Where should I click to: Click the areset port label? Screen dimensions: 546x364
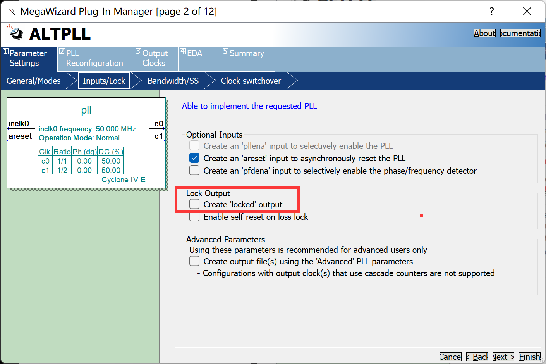pyautogui.click(x=20, y=136)
